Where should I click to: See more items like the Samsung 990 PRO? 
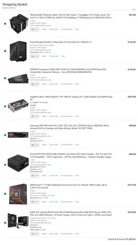coord(67,145)
